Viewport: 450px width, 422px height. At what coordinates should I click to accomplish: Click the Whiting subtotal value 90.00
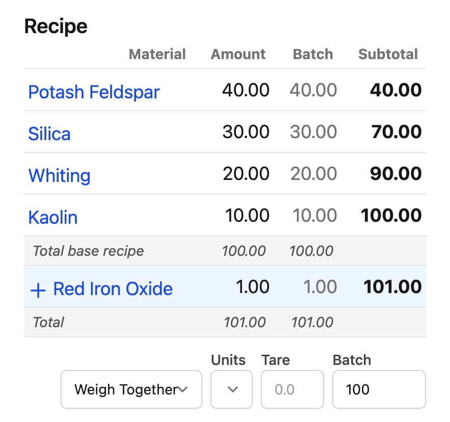click(395, 174)
